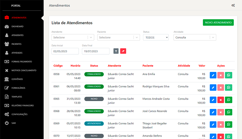The image size is (242, 139).
Task: Click the Data Inicial date field
Action: point(65,51)
